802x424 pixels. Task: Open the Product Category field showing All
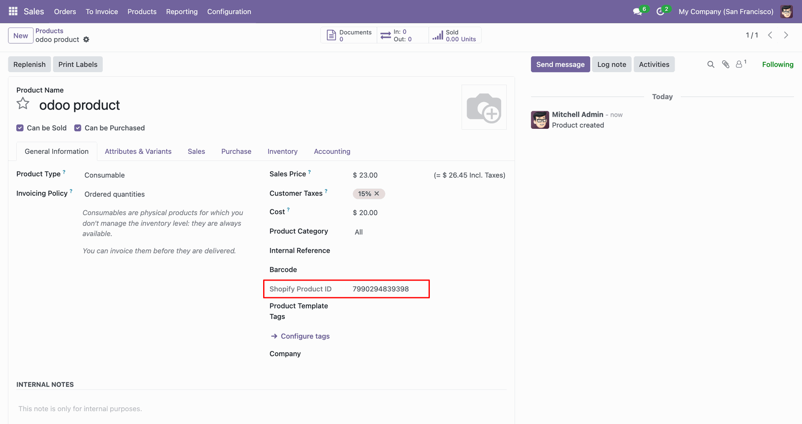point(429,232)
